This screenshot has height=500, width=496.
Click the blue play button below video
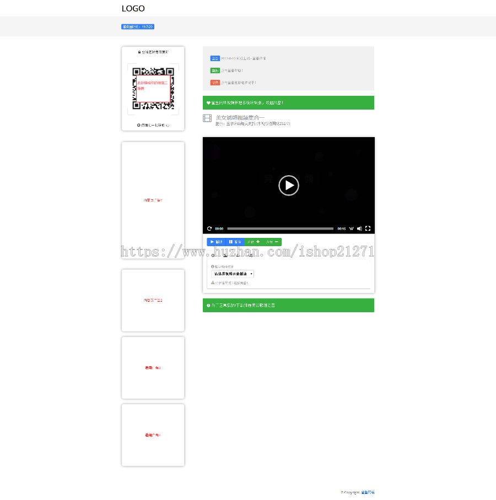(x=216, y=242)
